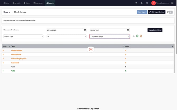This screenshot has width=177, height=110.
Task: Open start date calendar picker
Action: point(85,30)
